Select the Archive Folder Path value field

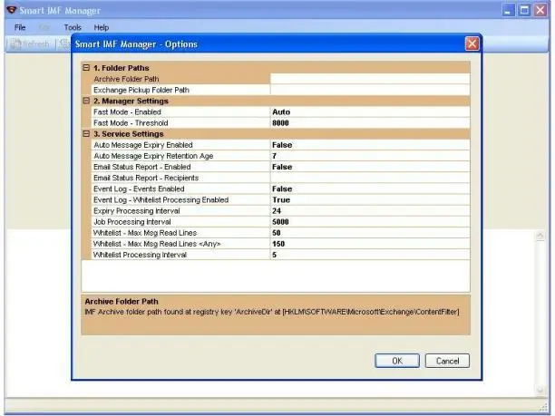tap(370, 79)
